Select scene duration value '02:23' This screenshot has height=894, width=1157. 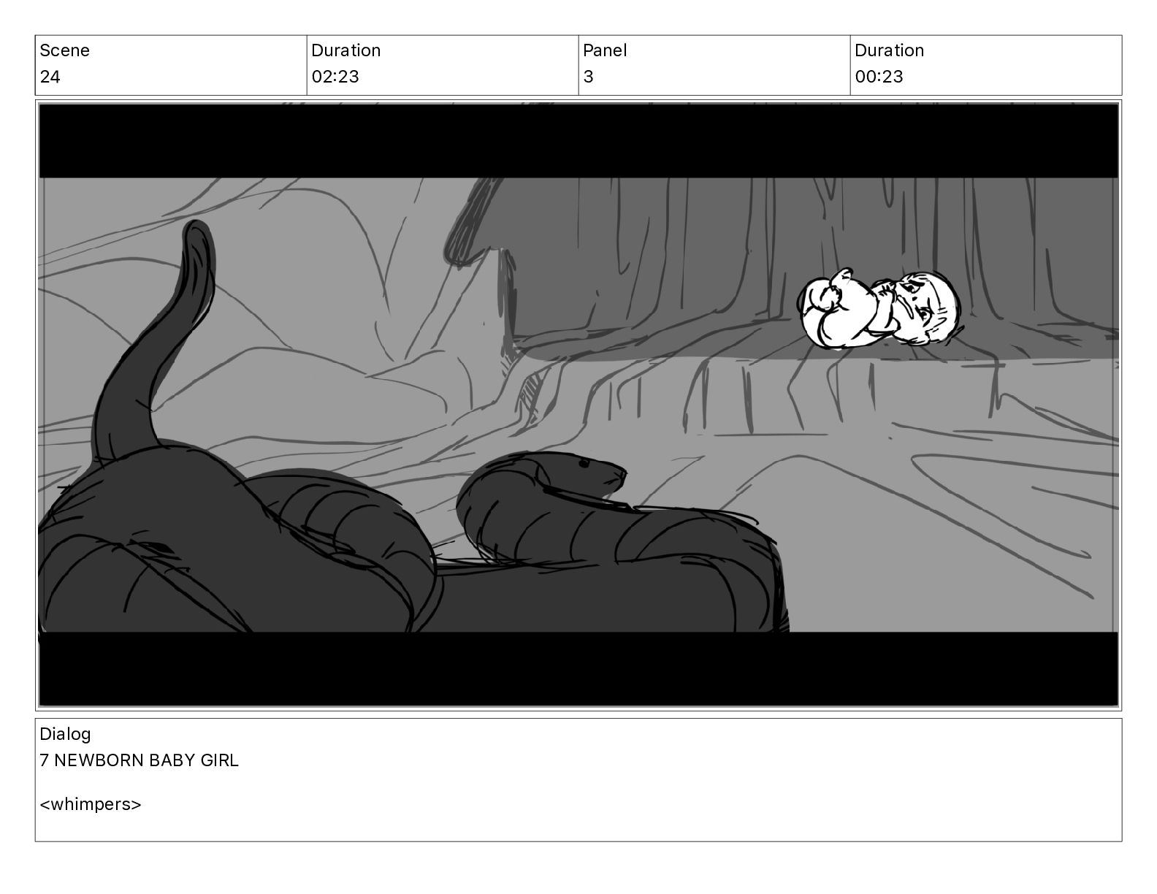point(335,77)
